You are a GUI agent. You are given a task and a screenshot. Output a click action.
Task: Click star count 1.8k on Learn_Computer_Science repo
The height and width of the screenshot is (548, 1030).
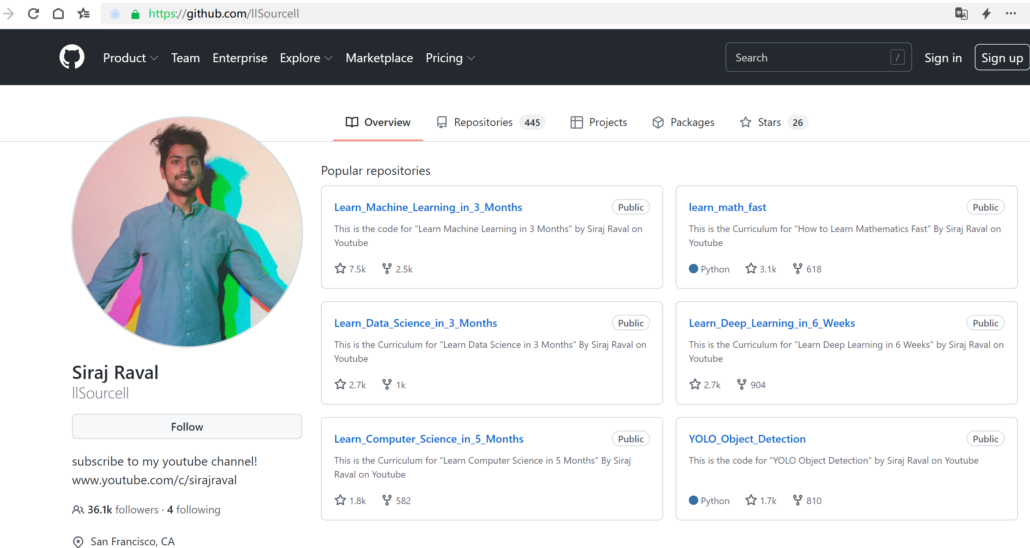(350, 501)
